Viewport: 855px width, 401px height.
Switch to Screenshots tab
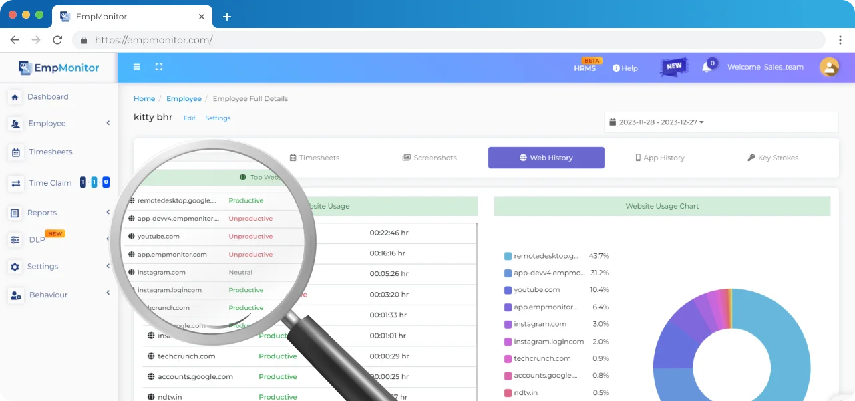click(430, 158)
